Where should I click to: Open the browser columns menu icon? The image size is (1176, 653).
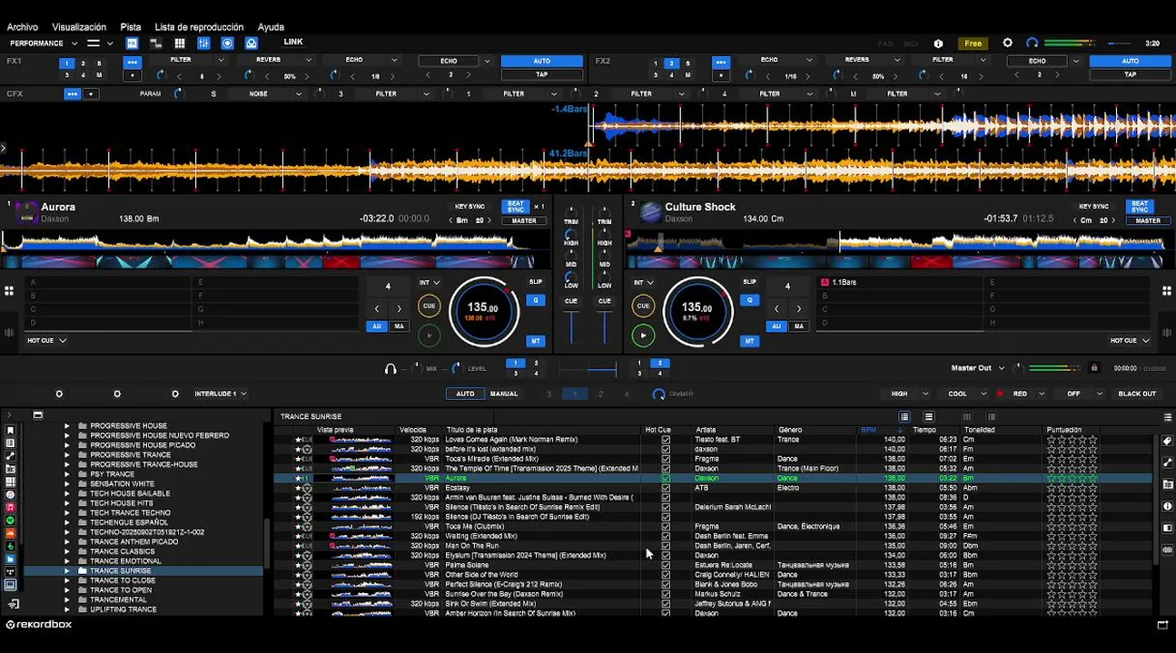1168,417
